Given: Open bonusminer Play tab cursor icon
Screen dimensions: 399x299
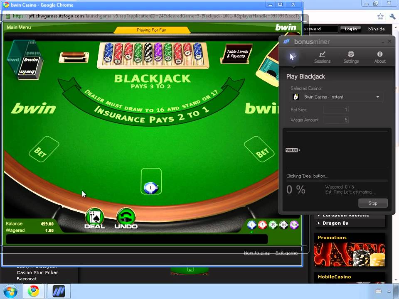Looking at the screenshot, I should pyautogui.click(x=293, y=56).
